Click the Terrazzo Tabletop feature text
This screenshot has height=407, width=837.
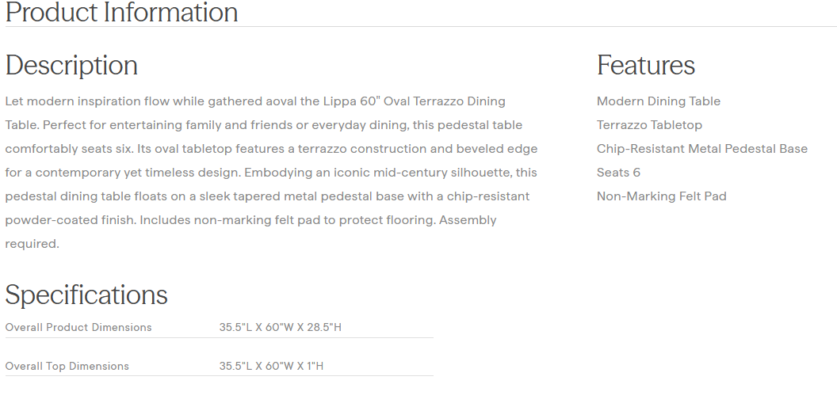[649, 125]
